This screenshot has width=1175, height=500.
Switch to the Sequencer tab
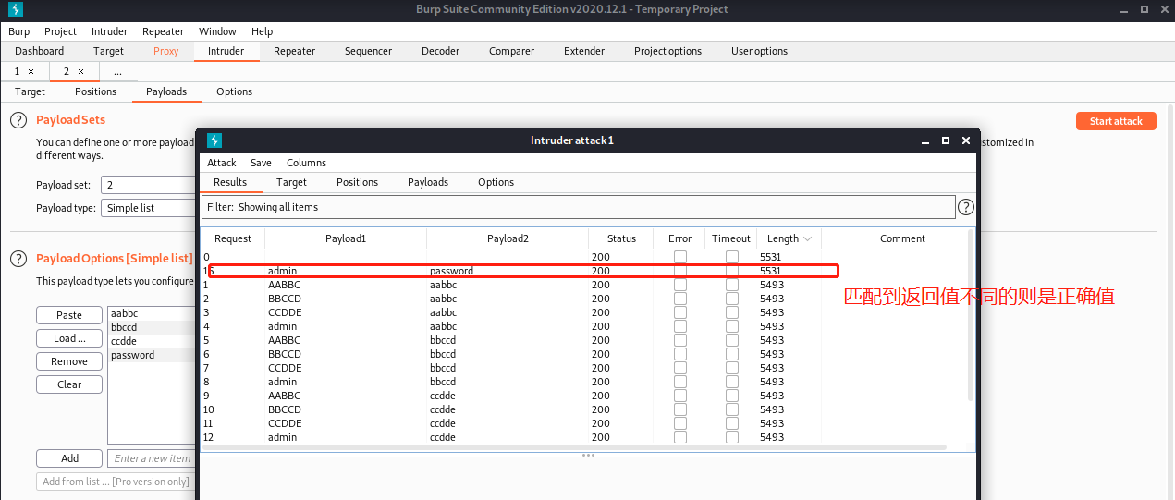click(368, 51)
